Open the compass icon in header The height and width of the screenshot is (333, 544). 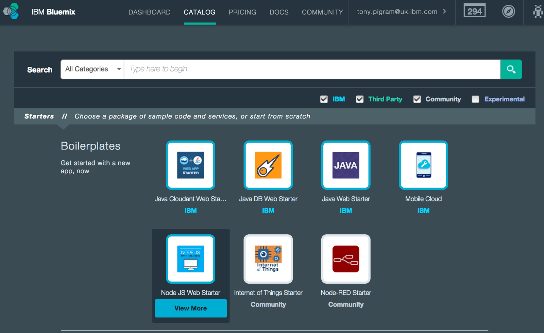[x=509, y=12]
